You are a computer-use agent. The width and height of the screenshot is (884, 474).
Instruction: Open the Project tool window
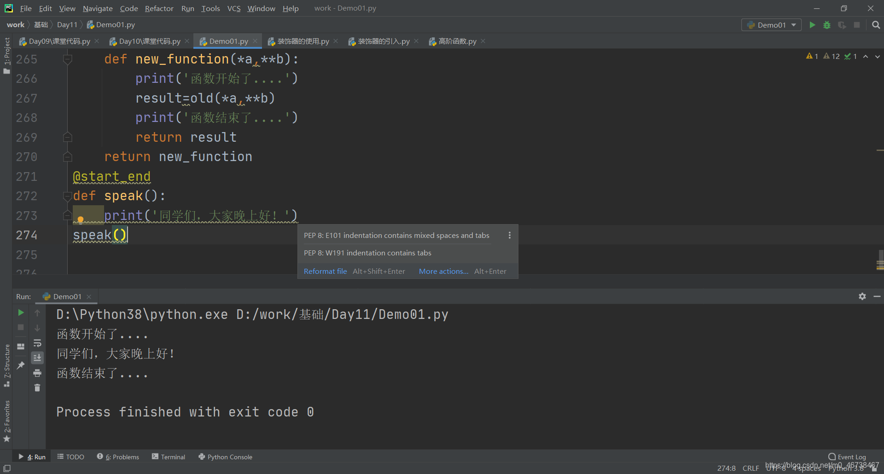click(x=6, y=56)
